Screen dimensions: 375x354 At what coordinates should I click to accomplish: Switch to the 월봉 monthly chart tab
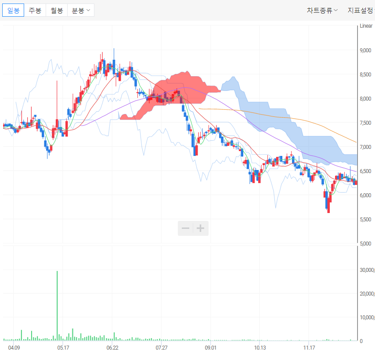click(x=57, y=10)
